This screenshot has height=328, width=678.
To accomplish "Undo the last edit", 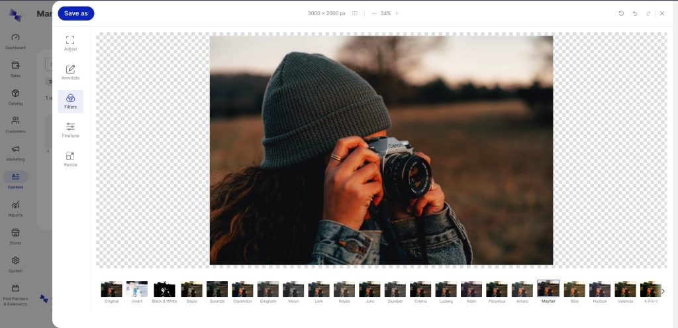I will point(635,13).
